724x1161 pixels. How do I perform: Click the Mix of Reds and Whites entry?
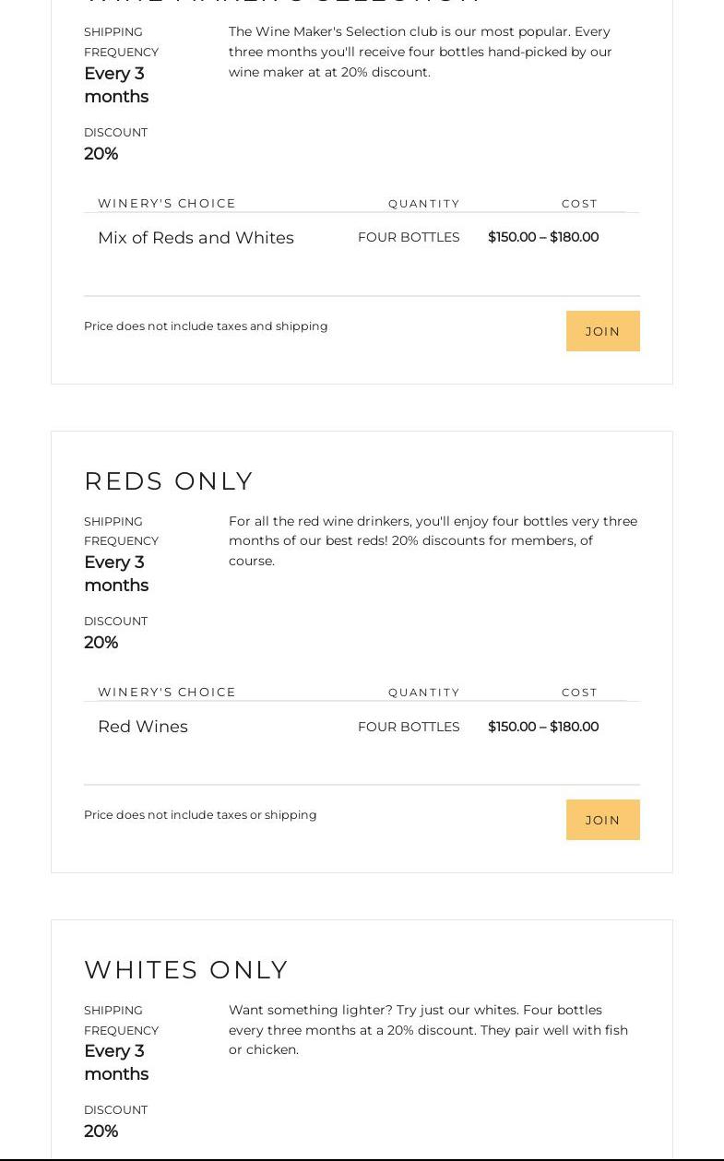196,238
